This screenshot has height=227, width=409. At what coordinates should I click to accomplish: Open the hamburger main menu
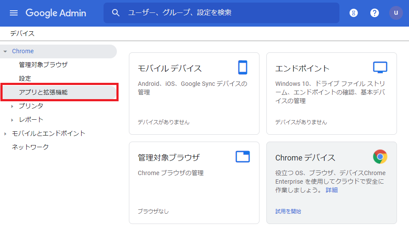[14, 13]
